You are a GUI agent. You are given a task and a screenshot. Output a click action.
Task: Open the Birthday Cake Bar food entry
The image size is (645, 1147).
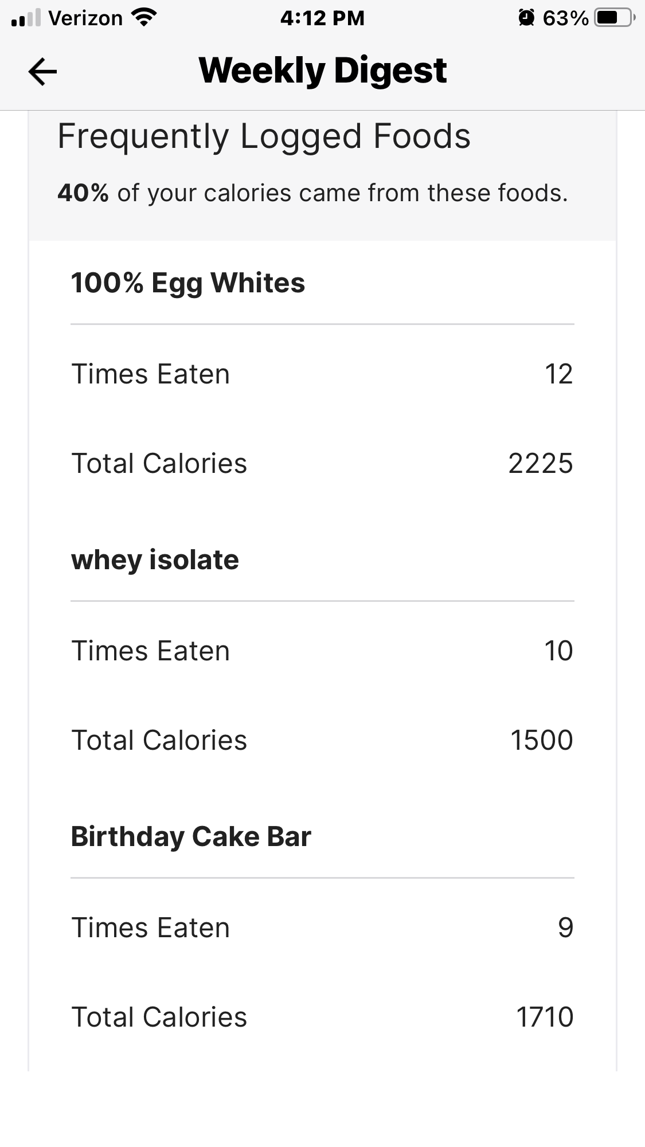[191, 836]
